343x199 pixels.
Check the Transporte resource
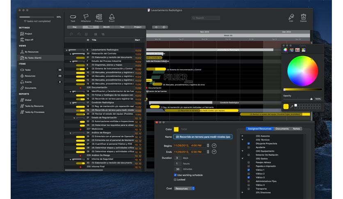click(x=249, y=189)
